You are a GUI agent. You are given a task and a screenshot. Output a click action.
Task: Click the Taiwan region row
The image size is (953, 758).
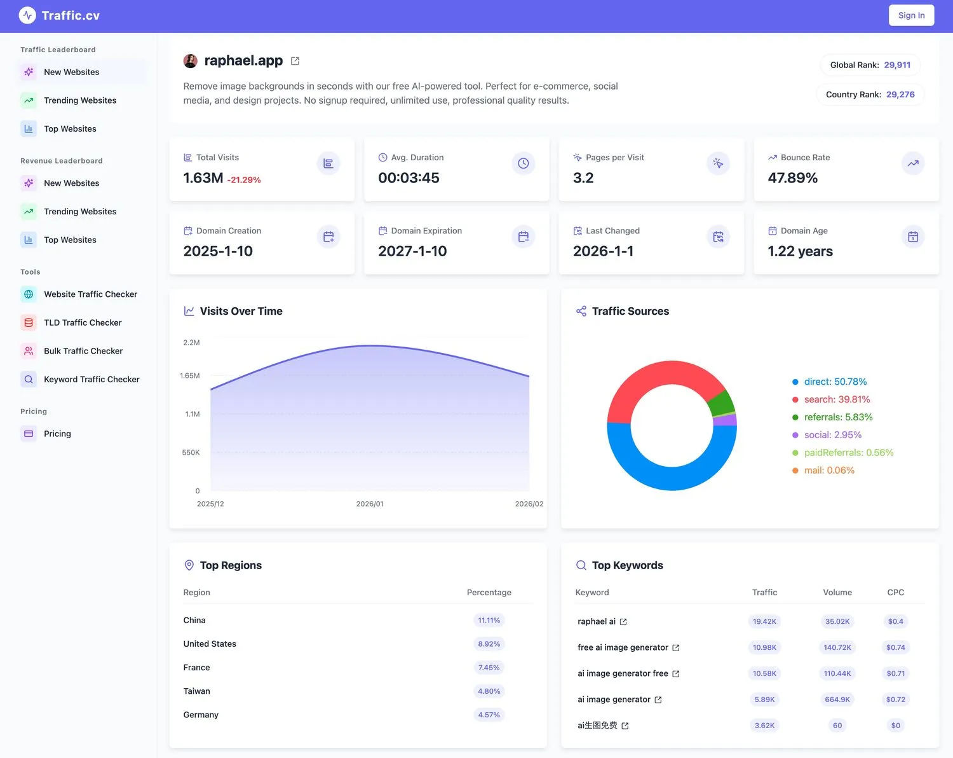[x=358, y=691]
